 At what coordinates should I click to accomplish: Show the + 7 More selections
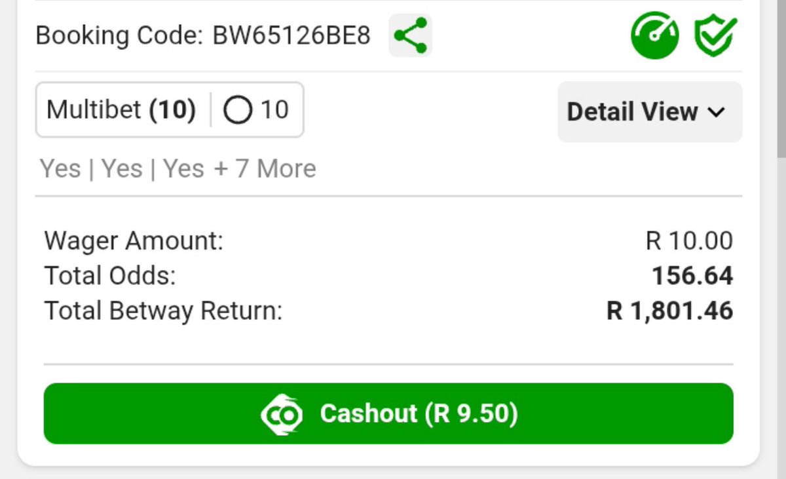(265, 168)
